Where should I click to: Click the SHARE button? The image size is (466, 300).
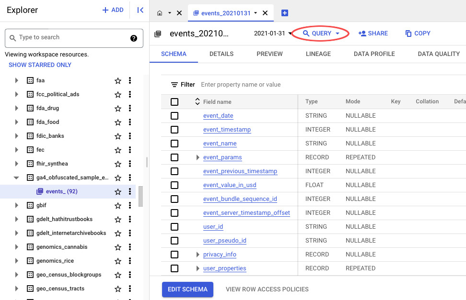[373, 33]
